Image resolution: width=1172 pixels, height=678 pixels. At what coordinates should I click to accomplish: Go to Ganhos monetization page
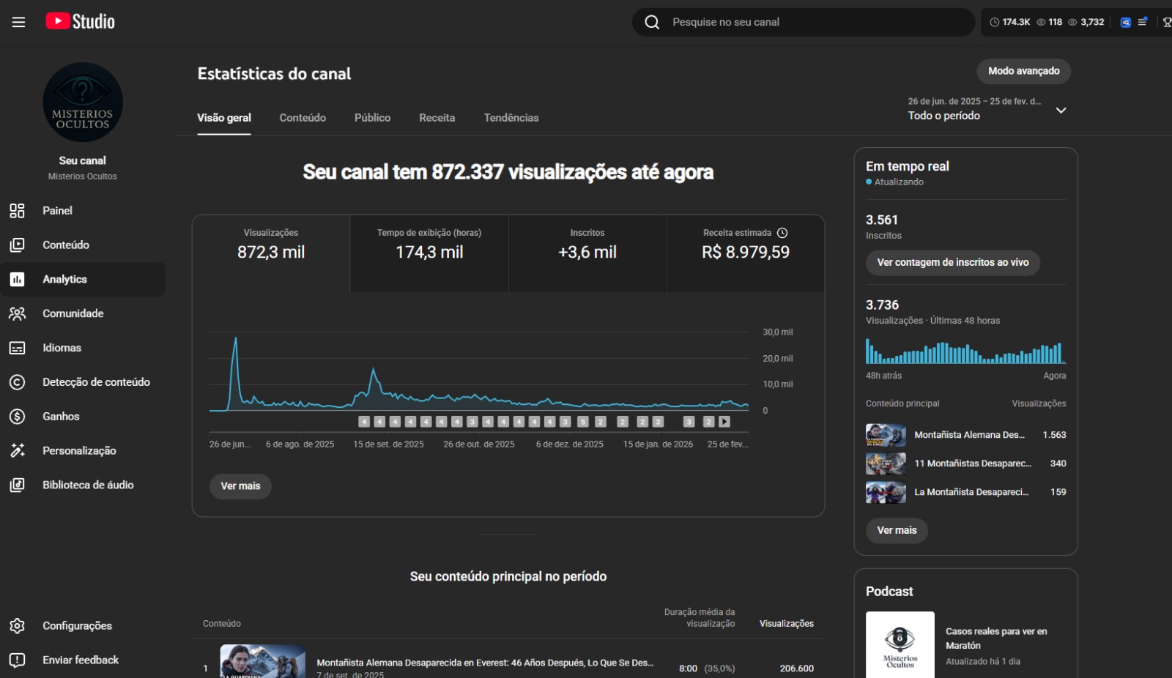[x=61, y=417]
